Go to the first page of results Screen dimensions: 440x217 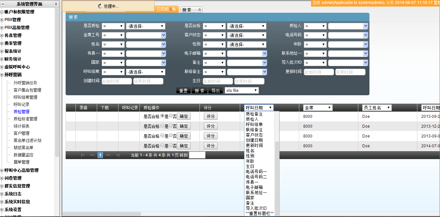83,155
